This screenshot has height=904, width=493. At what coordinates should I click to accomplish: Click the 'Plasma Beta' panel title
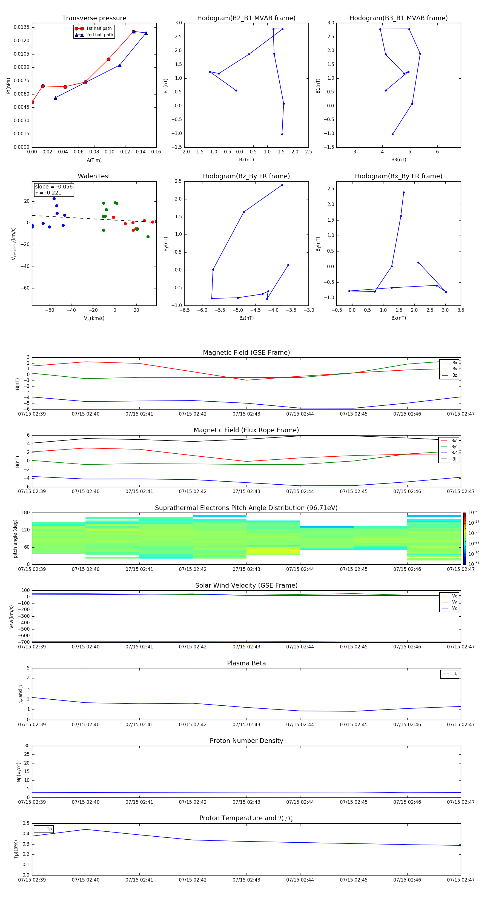click(246, 663)
